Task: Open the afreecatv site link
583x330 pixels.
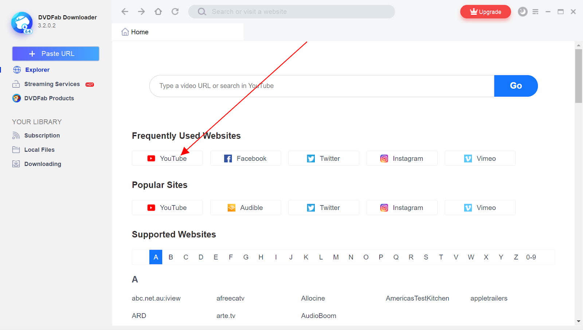Action: [x=230, y=298]
